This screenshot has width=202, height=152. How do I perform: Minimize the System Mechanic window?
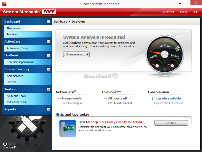[x=180, y=3]
